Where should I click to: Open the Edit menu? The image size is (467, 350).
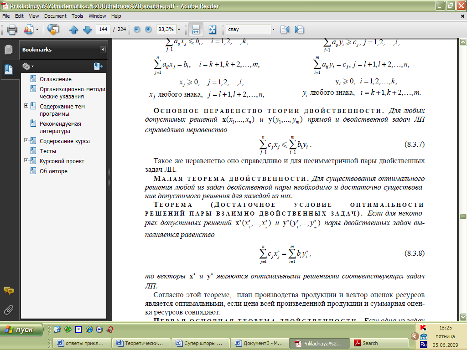tap(19, 16)
